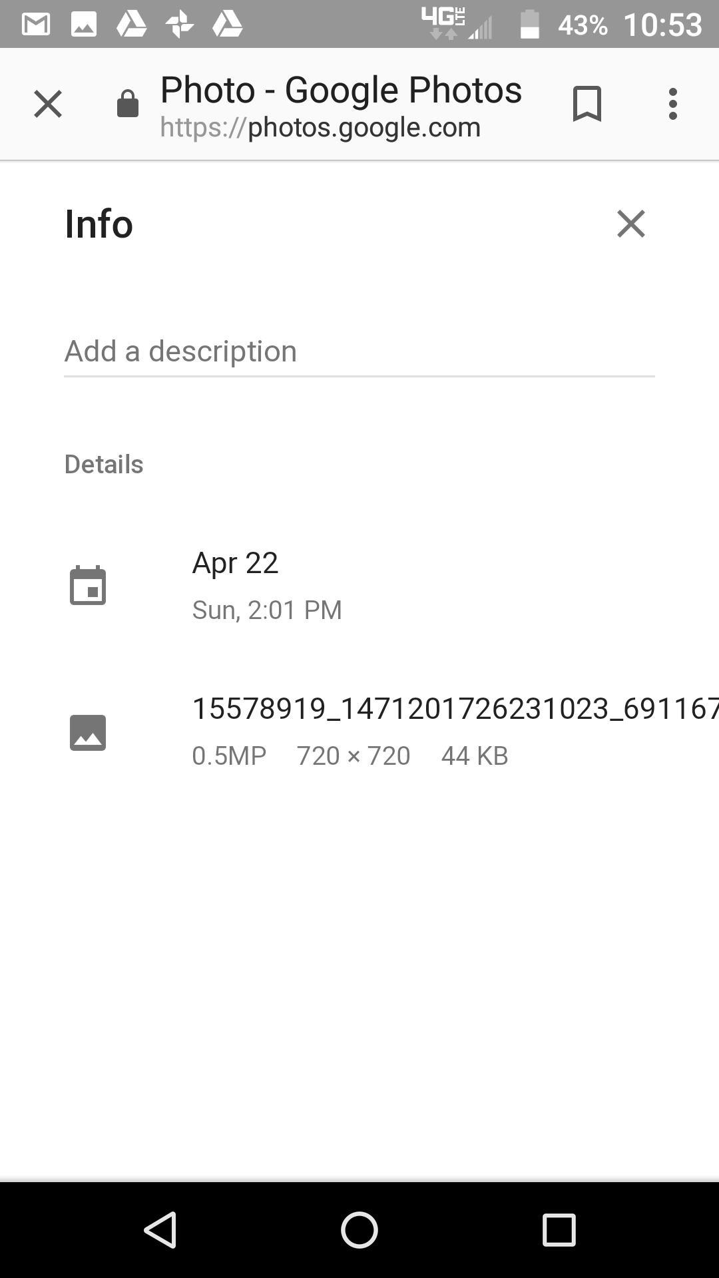The image size is (719, 1278).
Task: Open the recent apps overview
Action: (x=559, y=1229)
